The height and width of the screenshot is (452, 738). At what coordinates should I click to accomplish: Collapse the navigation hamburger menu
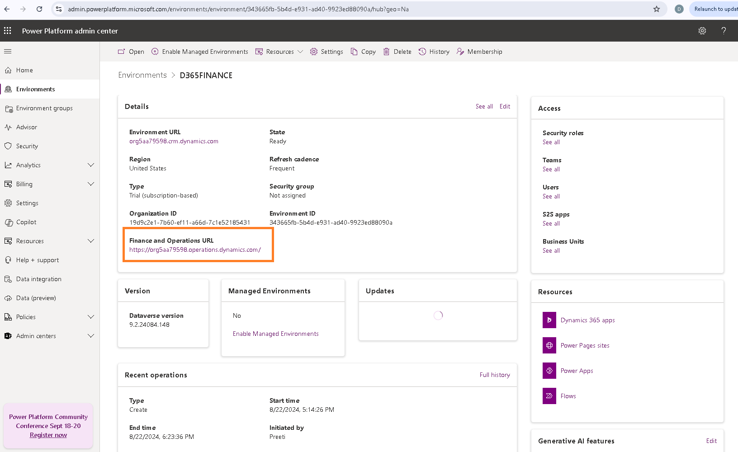pos(8,52)
